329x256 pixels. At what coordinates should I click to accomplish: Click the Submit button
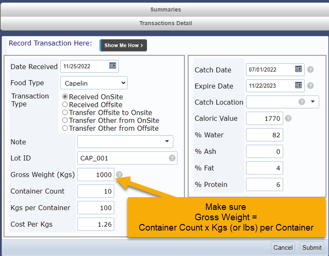(x=312, y=248)
